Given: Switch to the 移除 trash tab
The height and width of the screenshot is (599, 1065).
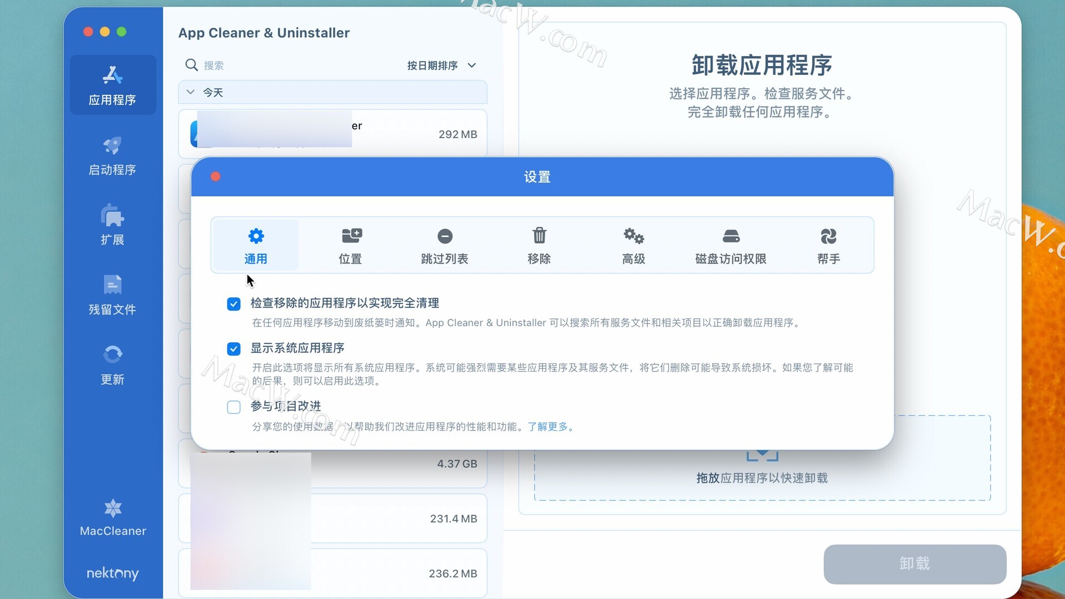Looking at the screenshot, I should [x=539, y=245].
